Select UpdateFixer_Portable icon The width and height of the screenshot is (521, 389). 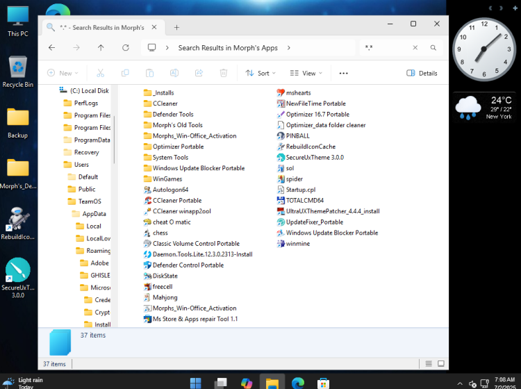coord(281,222)
